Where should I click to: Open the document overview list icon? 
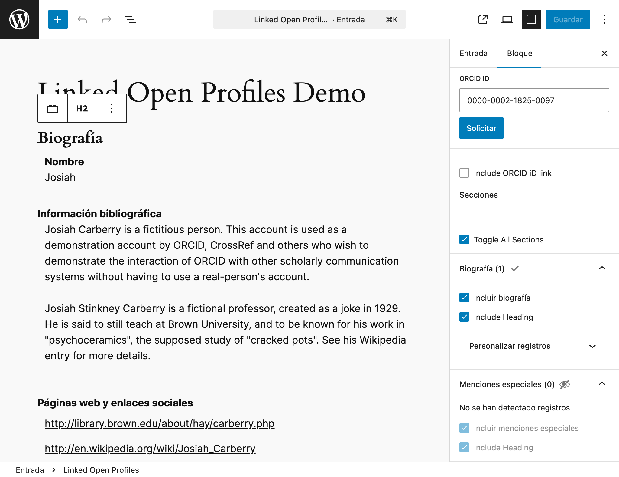coord(131,19)
